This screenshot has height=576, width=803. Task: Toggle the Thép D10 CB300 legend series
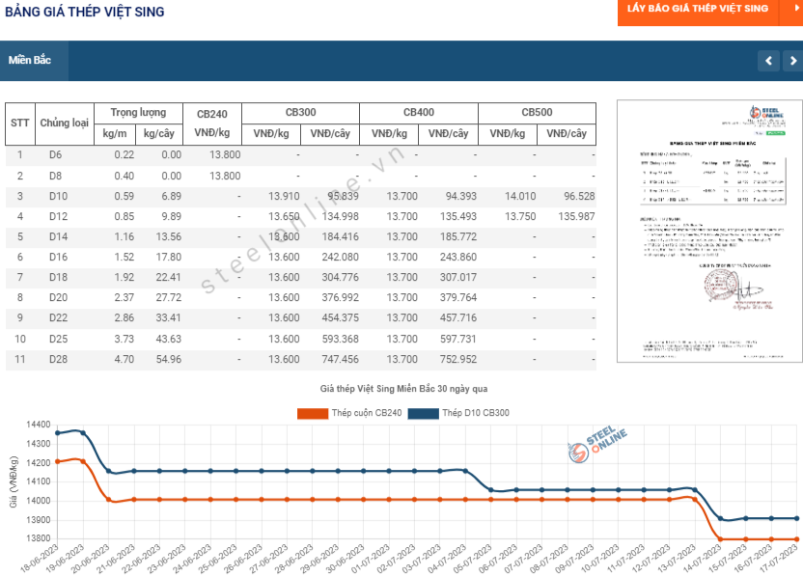458,413
